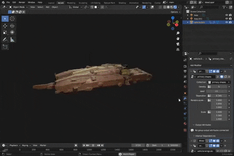Open the Playback popover in timeline

[14, 145]
